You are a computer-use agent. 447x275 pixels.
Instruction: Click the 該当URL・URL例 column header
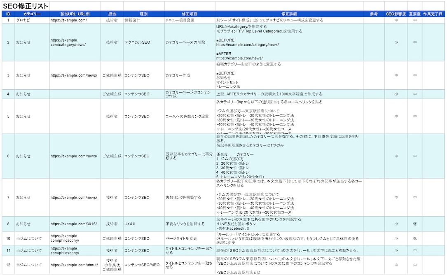(x=75, y=14)
